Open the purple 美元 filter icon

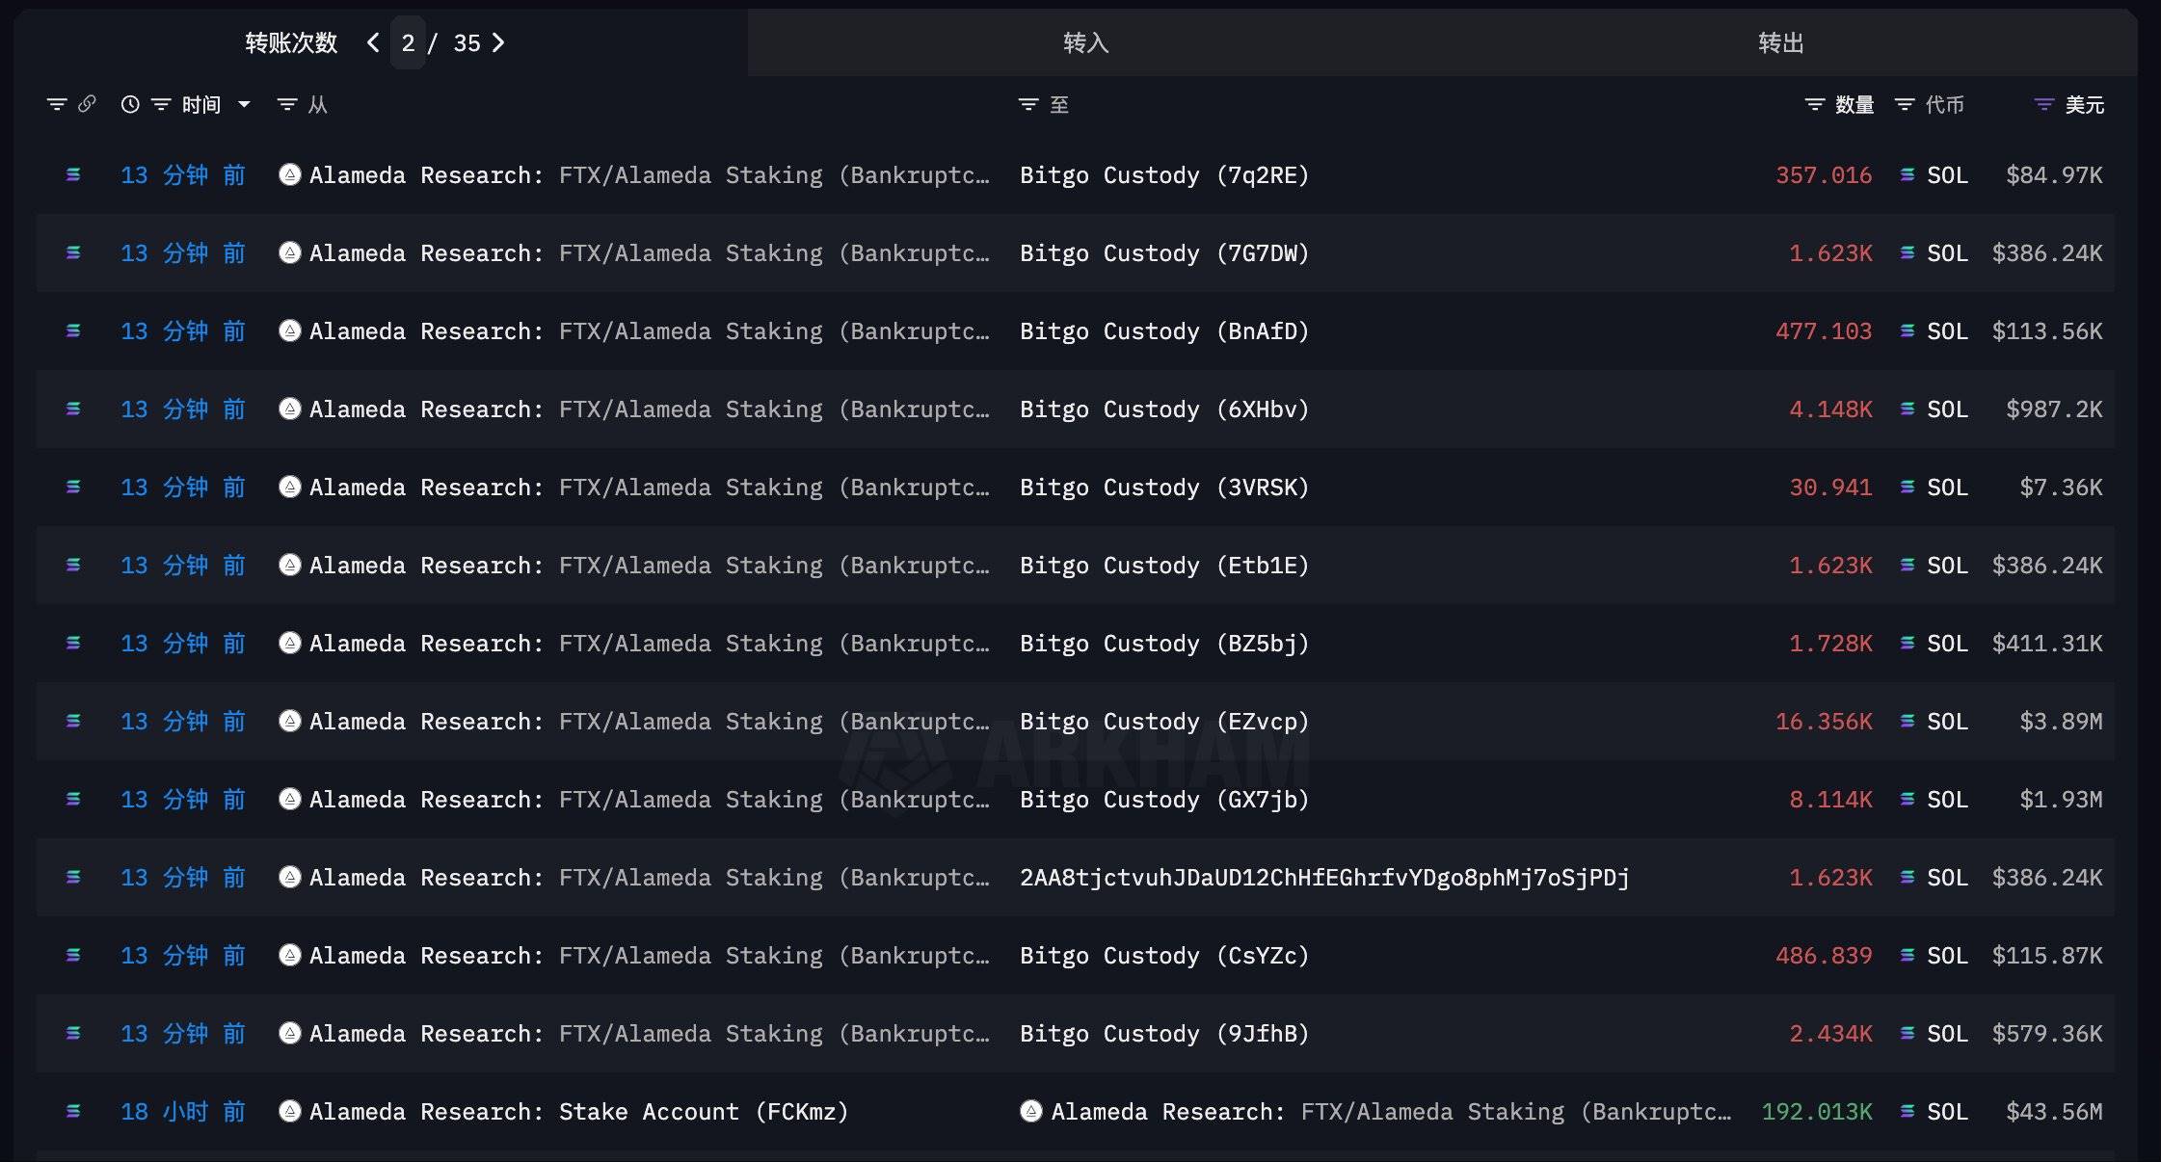(2043, 104)
